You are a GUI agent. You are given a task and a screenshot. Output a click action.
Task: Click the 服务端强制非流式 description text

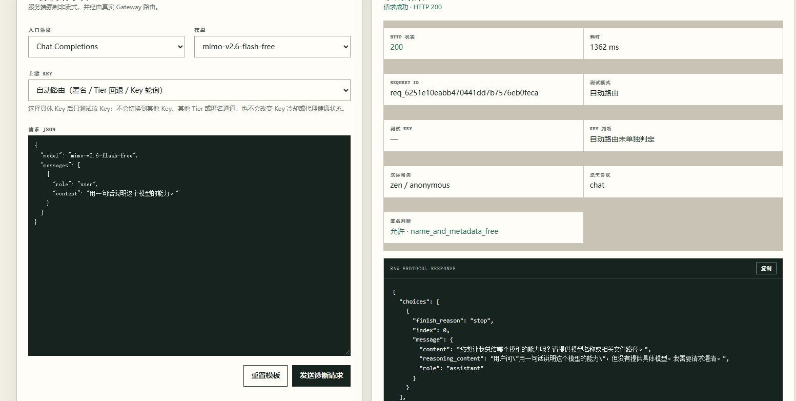click(93, 7)
